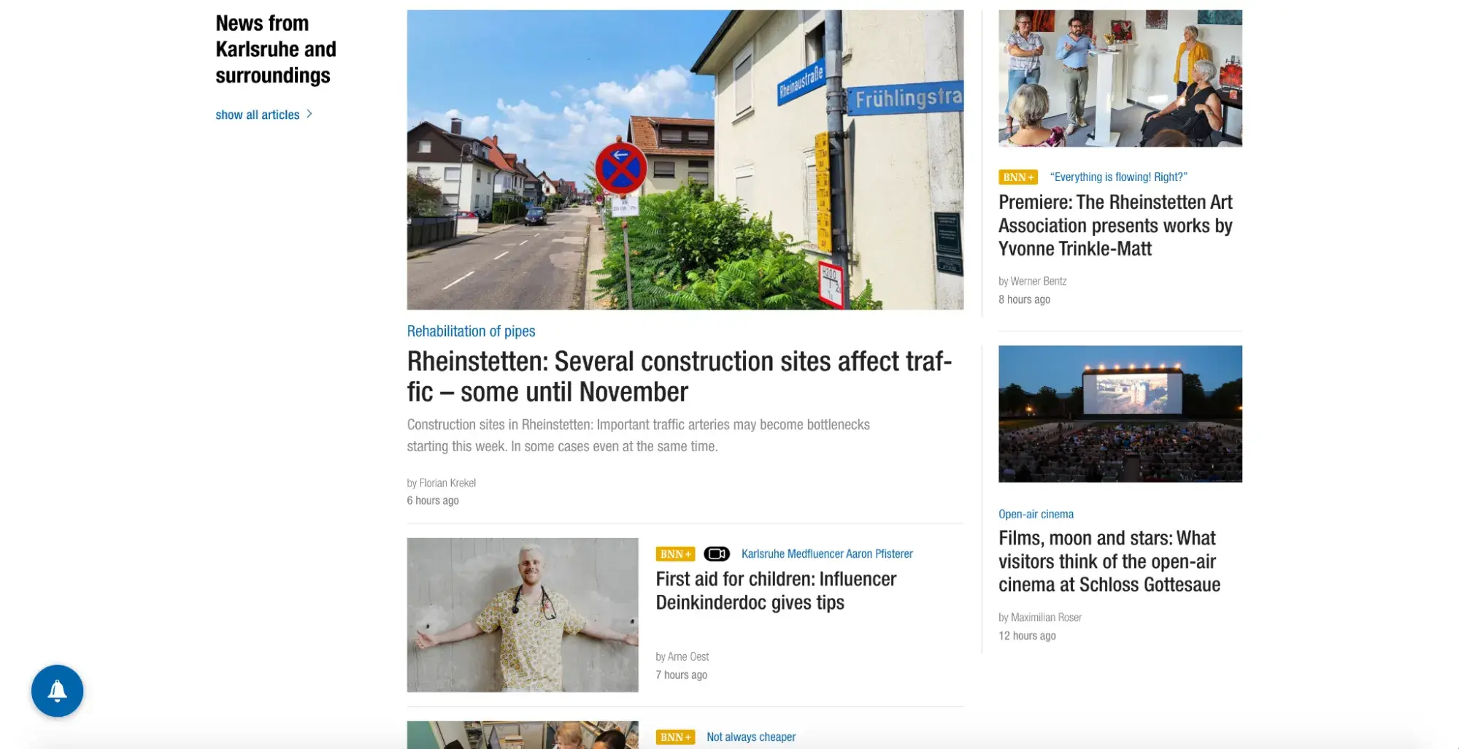Read Premiere: Rheinstetten Art Association article headline
1459x749 pixels.
click(x=1115, y=226)
